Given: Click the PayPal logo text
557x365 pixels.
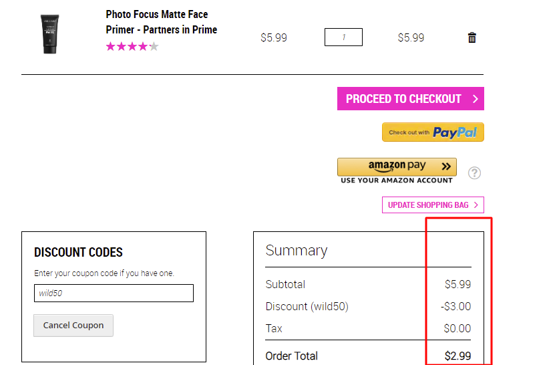Looking at the screenshot, I should click(455, 132).
